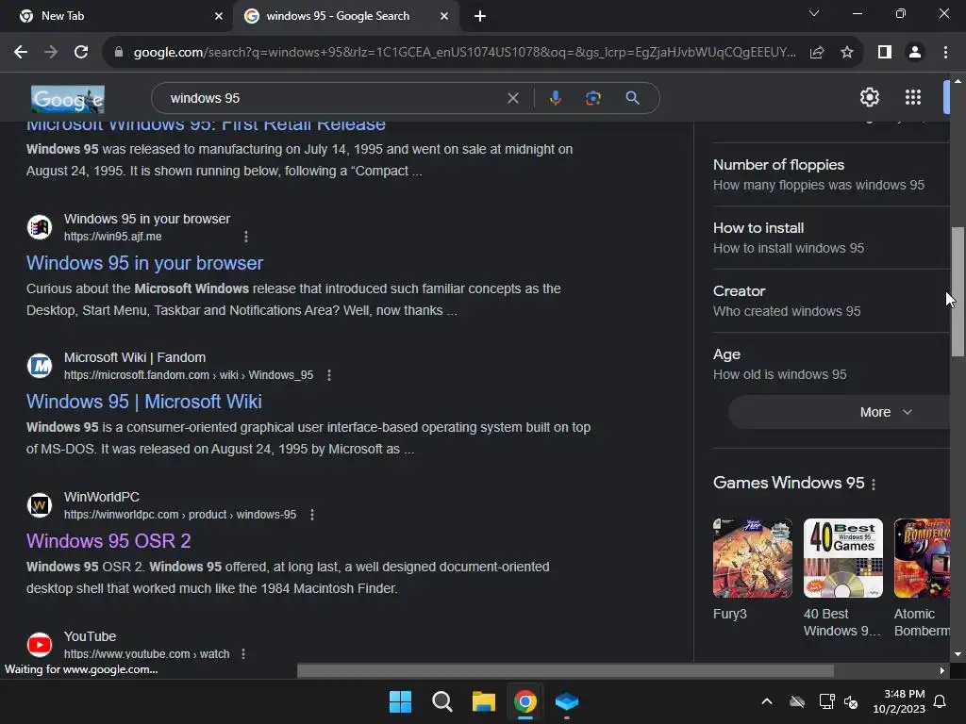Viewport: 966px width, 724px height.
Task: Open Microsoft Windows 95 First Retail Release link
Action: [x=206, y=125]
